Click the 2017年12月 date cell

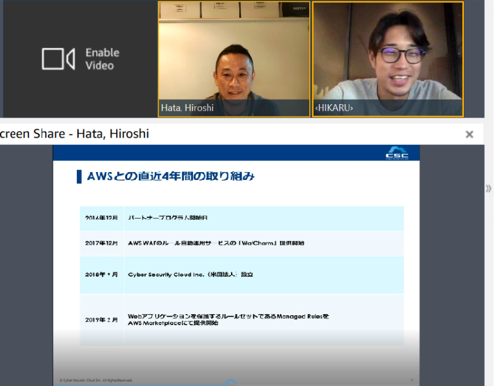pos(101,243)
